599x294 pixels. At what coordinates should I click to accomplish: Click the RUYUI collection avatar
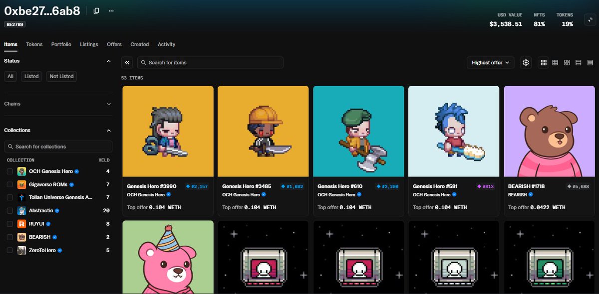point(21,224)
